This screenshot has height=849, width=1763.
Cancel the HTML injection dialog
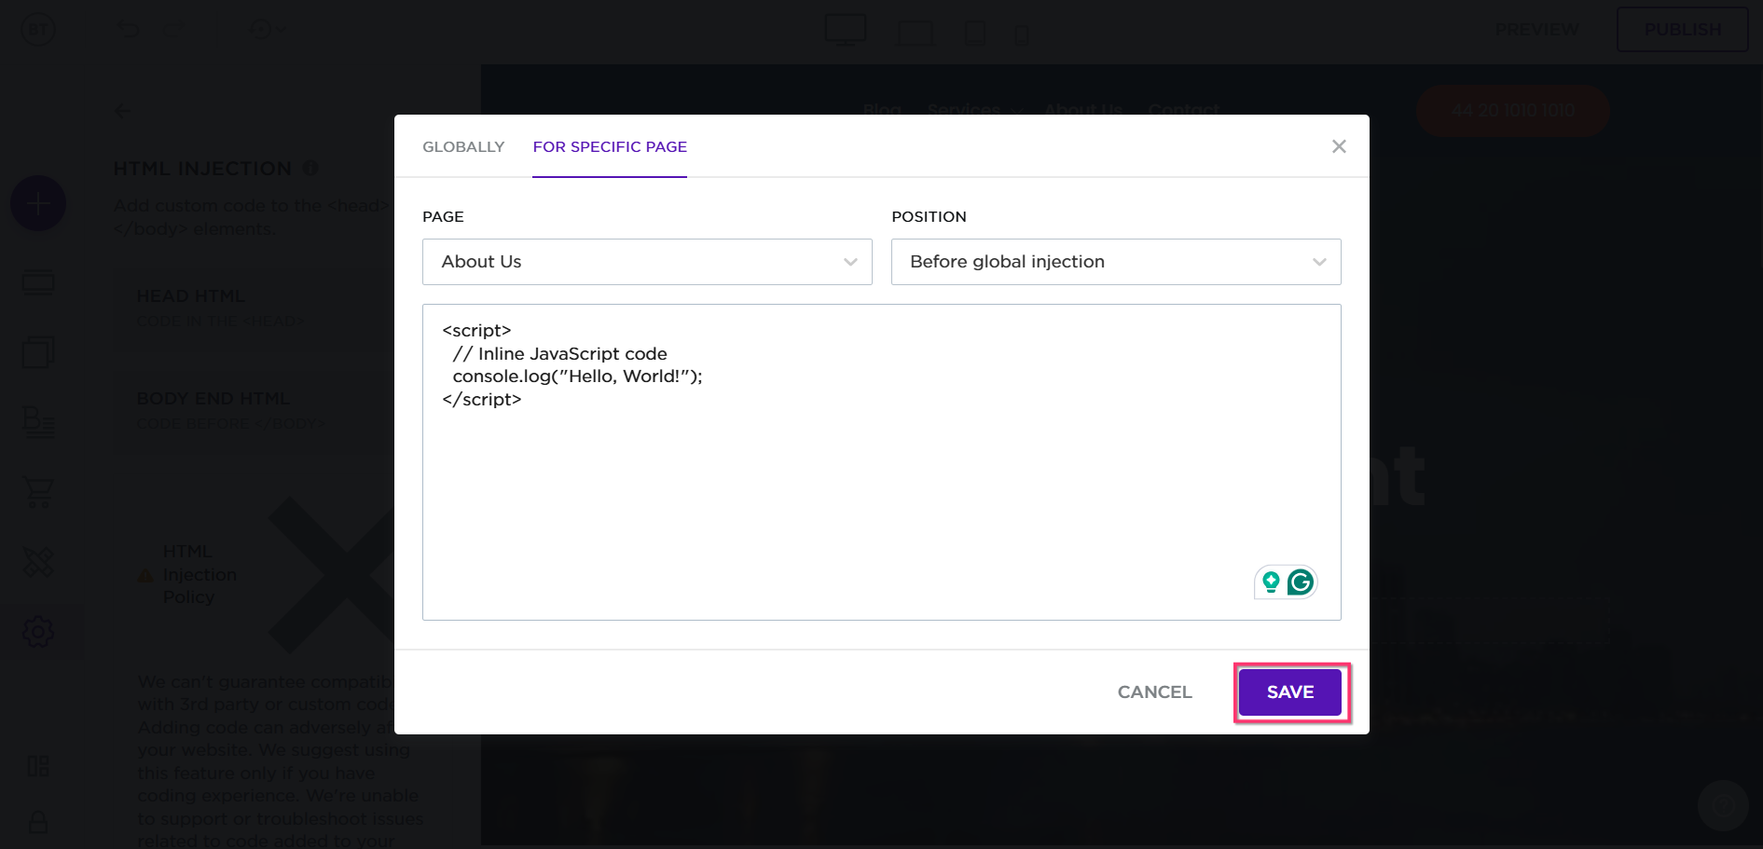[1154, 692]
